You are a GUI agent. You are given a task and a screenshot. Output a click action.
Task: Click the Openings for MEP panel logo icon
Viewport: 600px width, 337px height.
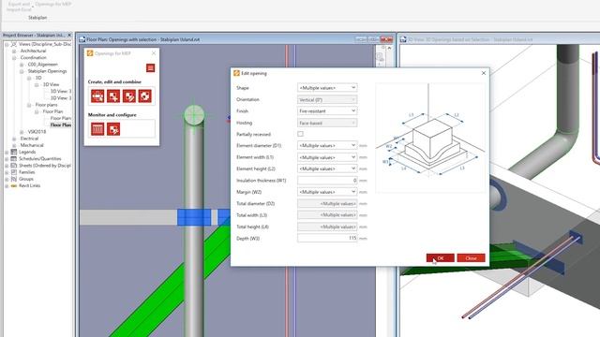tap(90, 53)
